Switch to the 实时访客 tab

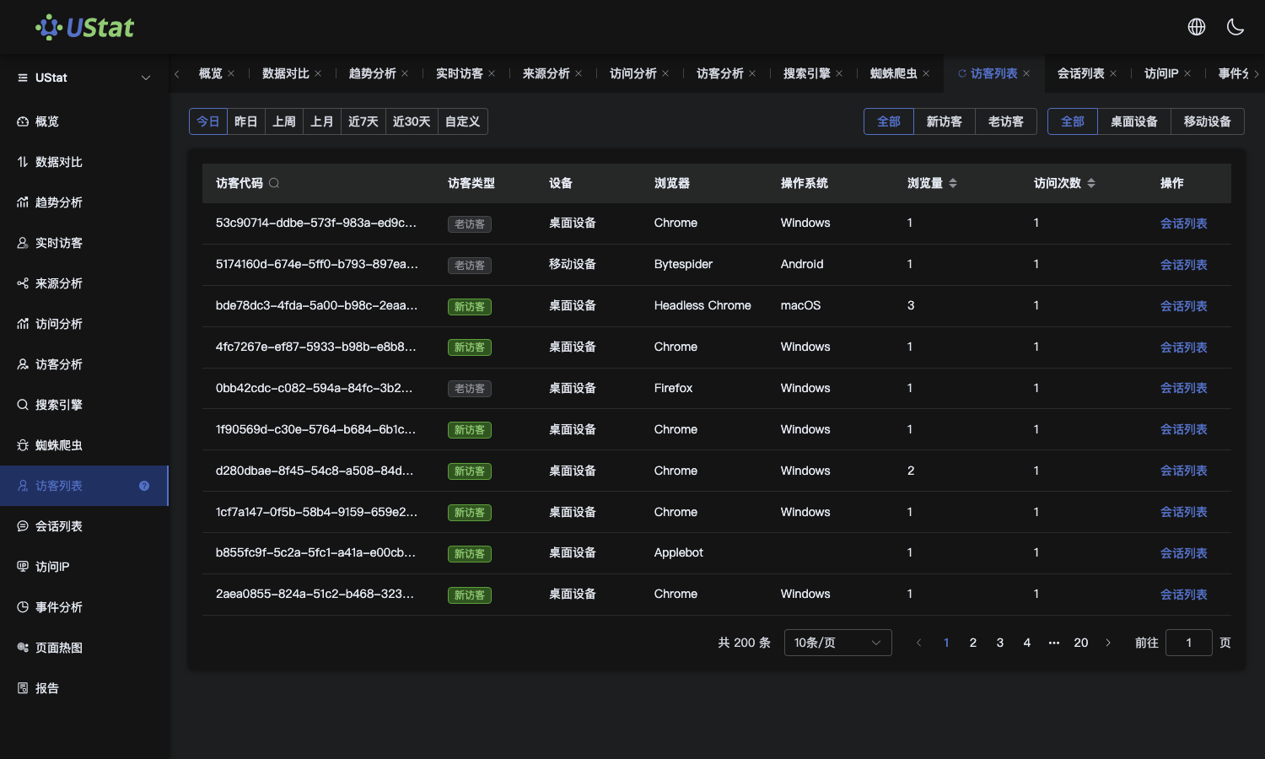460,73
